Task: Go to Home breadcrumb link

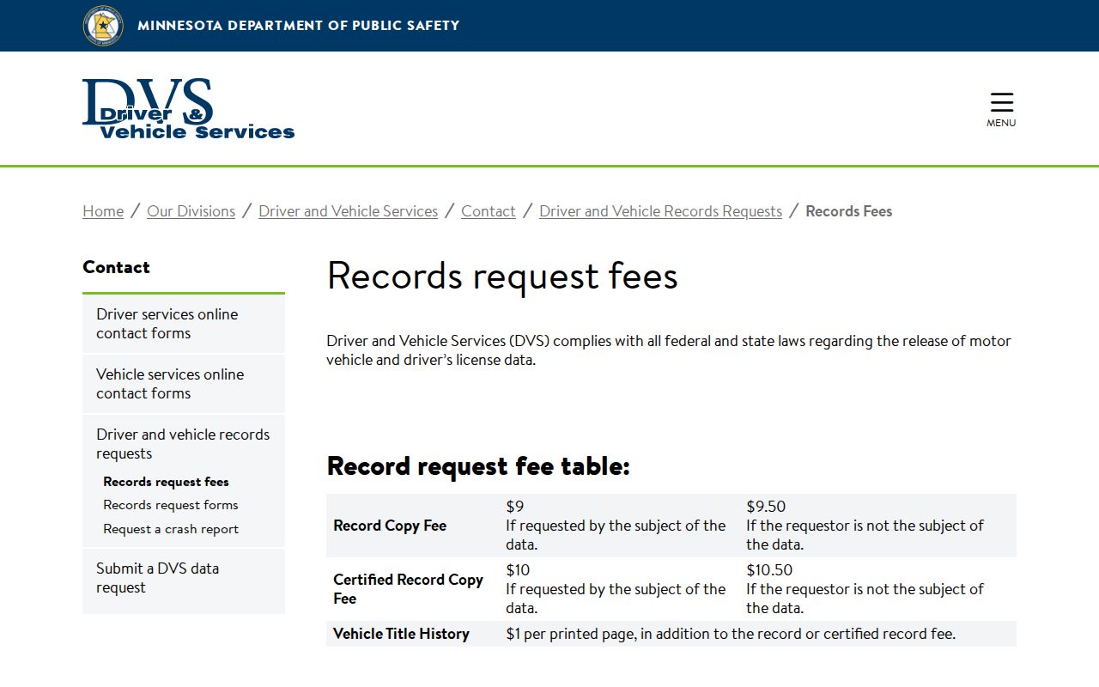Action: (103, 211)
